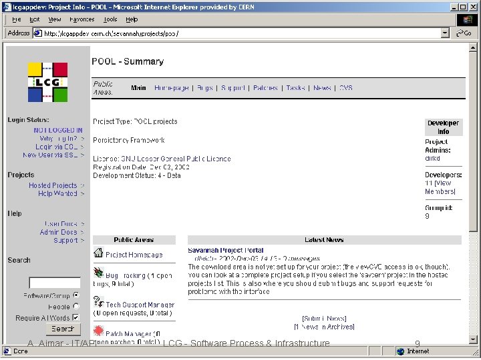Open the Tasks link in Public Areas bar
This screenshot has width=481, height=360.
tap(295, 88)
